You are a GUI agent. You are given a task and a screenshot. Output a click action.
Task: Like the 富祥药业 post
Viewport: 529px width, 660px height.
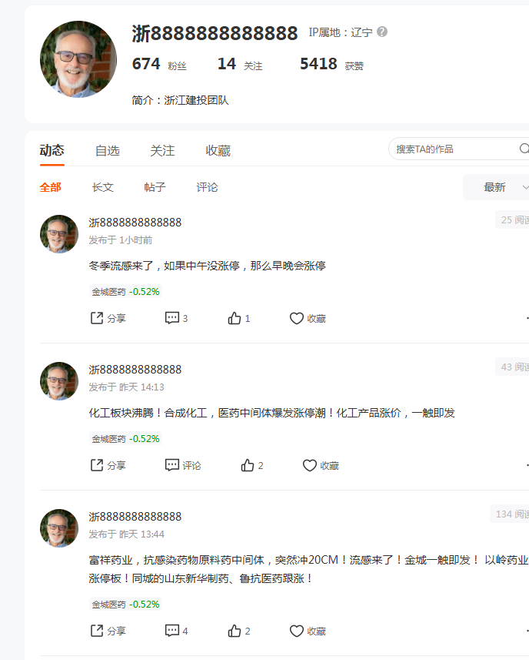tap(238, 631)
